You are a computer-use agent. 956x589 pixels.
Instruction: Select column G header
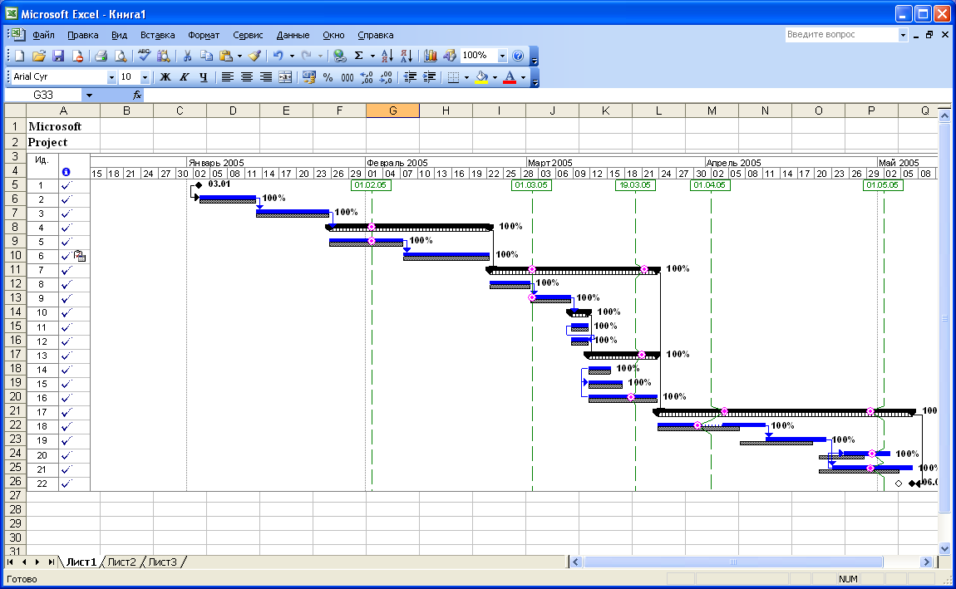392,110
